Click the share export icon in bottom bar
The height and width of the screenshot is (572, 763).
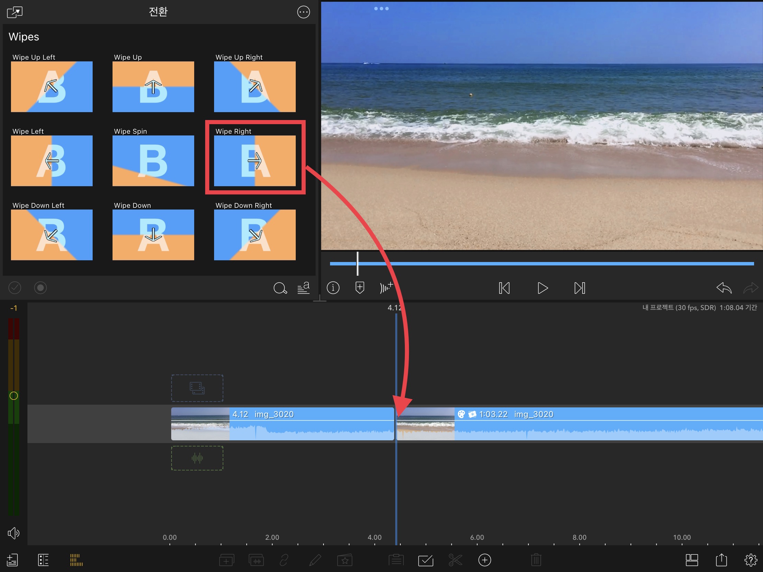click(721, 560)
